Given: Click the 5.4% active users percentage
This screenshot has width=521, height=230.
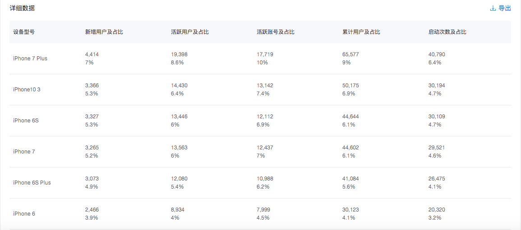Looking at the screenshot, I should coord(177,187).
